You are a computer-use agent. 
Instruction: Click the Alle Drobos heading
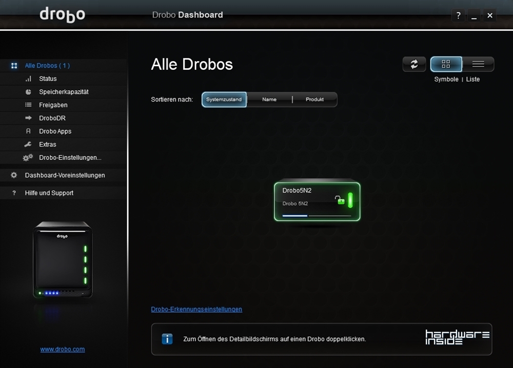tap(192, 65)
